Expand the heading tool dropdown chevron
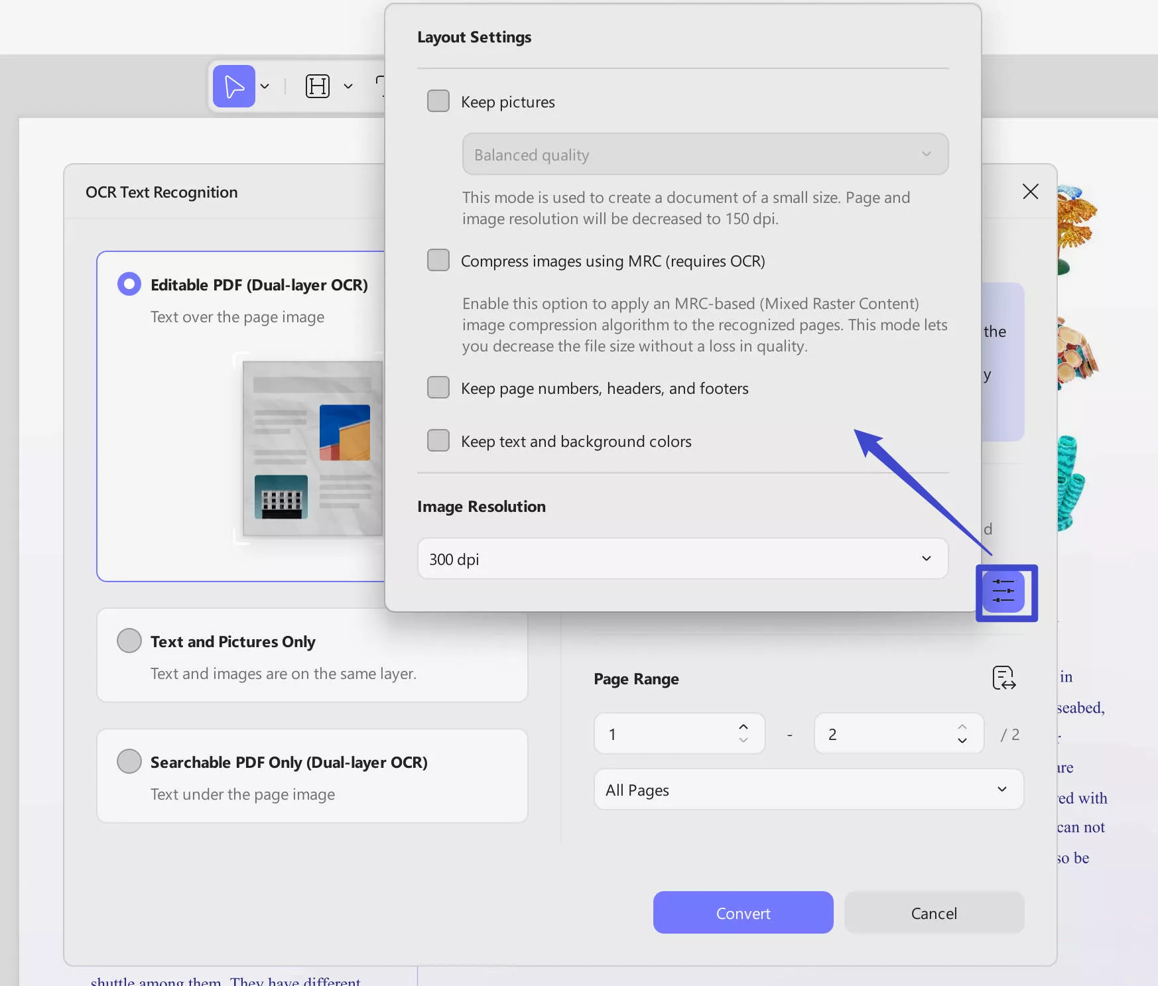Viewport: 1158px width, 986px height. [348, 86]
